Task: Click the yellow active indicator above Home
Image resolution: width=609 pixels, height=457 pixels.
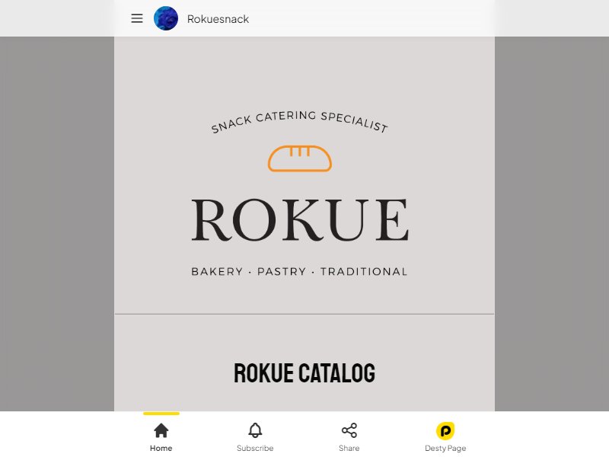Action: [x=161, y=414]
